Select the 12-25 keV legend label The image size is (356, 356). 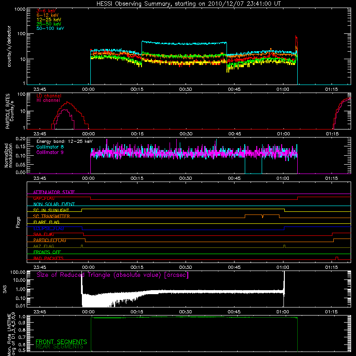pyautogui.click(x=49, y=20)
